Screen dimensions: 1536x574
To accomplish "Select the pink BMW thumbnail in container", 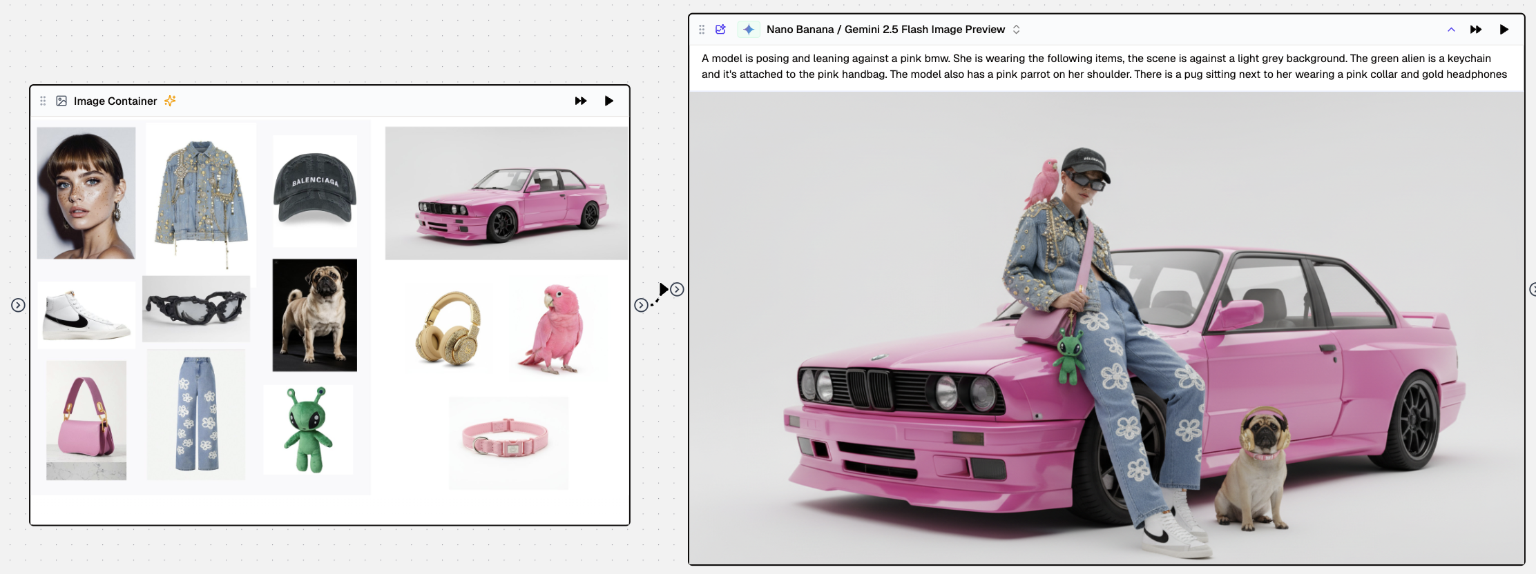I will tap(506, 193).
